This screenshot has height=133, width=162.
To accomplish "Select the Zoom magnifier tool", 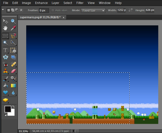I will pyautogui.click(x=13, y=22).
